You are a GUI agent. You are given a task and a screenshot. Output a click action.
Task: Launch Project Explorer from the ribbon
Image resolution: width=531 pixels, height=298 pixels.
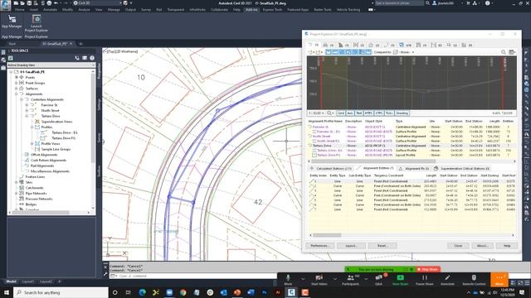[x=37, y=23]
